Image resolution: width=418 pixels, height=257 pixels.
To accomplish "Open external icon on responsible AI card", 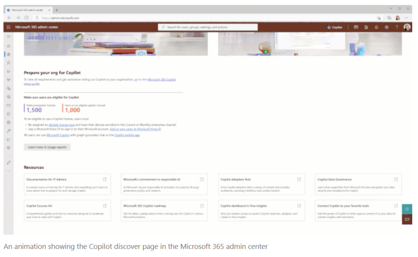I will click(202, 179).
